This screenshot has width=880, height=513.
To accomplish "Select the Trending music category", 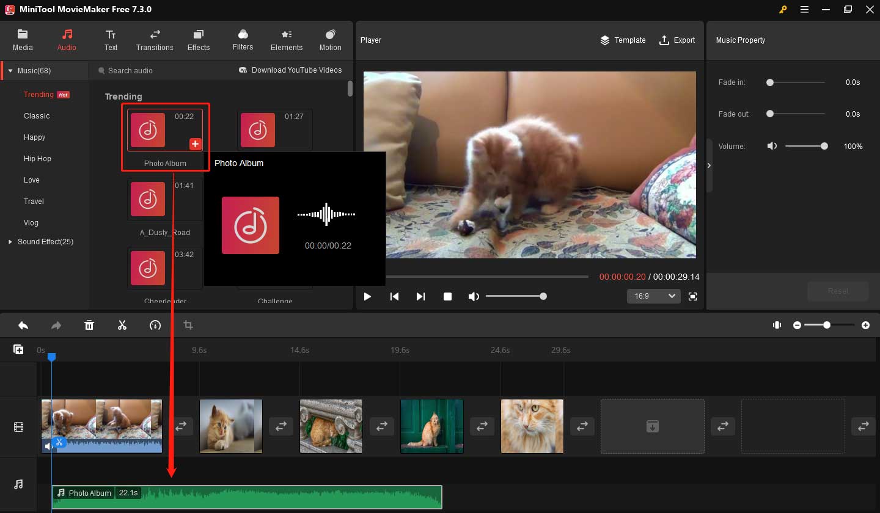I will pyautogui.click(x=39, y=95).
